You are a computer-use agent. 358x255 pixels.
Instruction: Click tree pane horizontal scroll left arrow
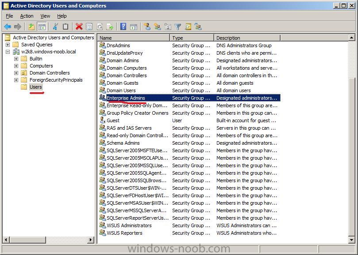[6, 240]
